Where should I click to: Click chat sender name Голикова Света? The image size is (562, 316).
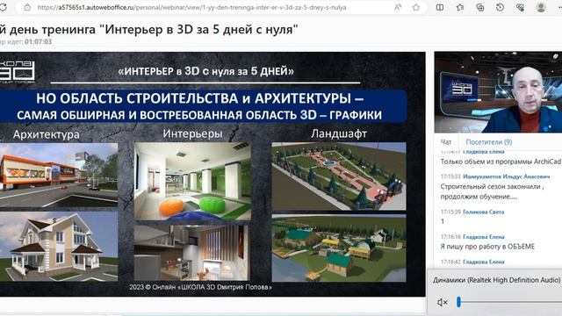[x=483, y=212]
